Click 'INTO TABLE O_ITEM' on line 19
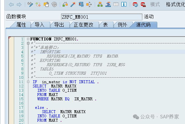 click(57, 116)
